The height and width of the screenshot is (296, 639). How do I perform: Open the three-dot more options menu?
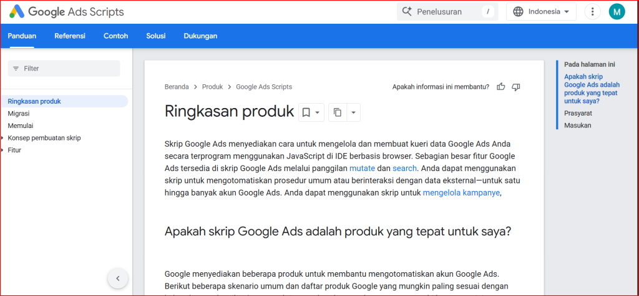[592, 12]
